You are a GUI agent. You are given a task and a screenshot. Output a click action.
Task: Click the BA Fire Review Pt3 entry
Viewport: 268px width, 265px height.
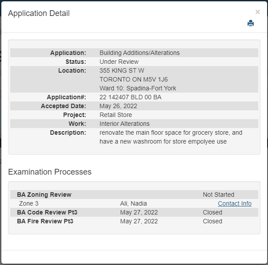click(45, 221)
